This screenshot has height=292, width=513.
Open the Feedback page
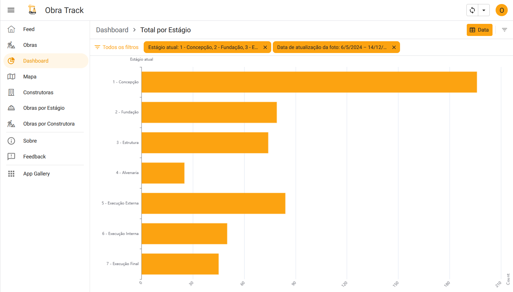coord(34,157)
